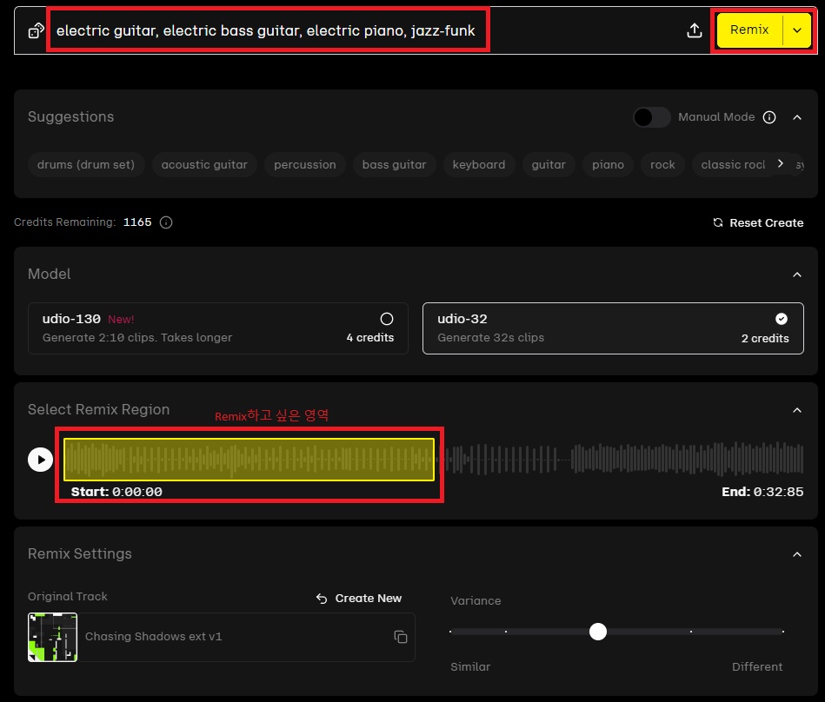The image size is (825, 702).
Task: Click the dice randomize prompt icon
Action: pyautogui.click(x=36, y=30)
